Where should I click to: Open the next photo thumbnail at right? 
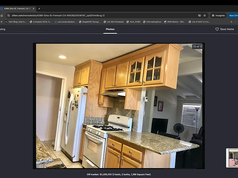click(x=232, y=158)
